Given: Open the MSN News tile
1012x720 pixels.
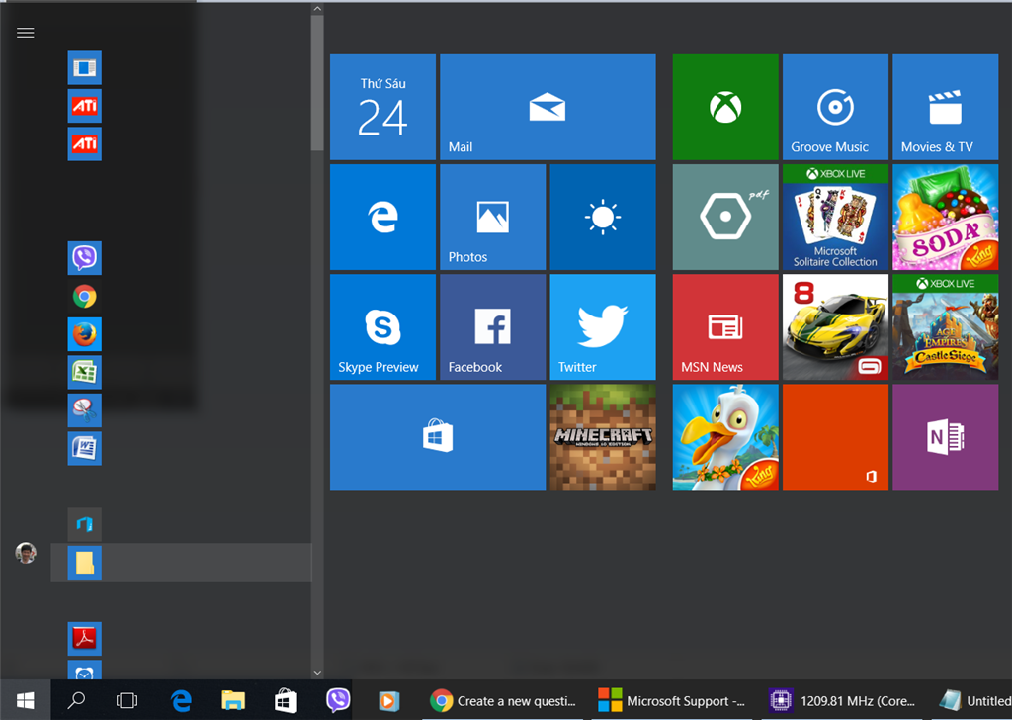Looking at the screenshot, I should tap(725, 326).
